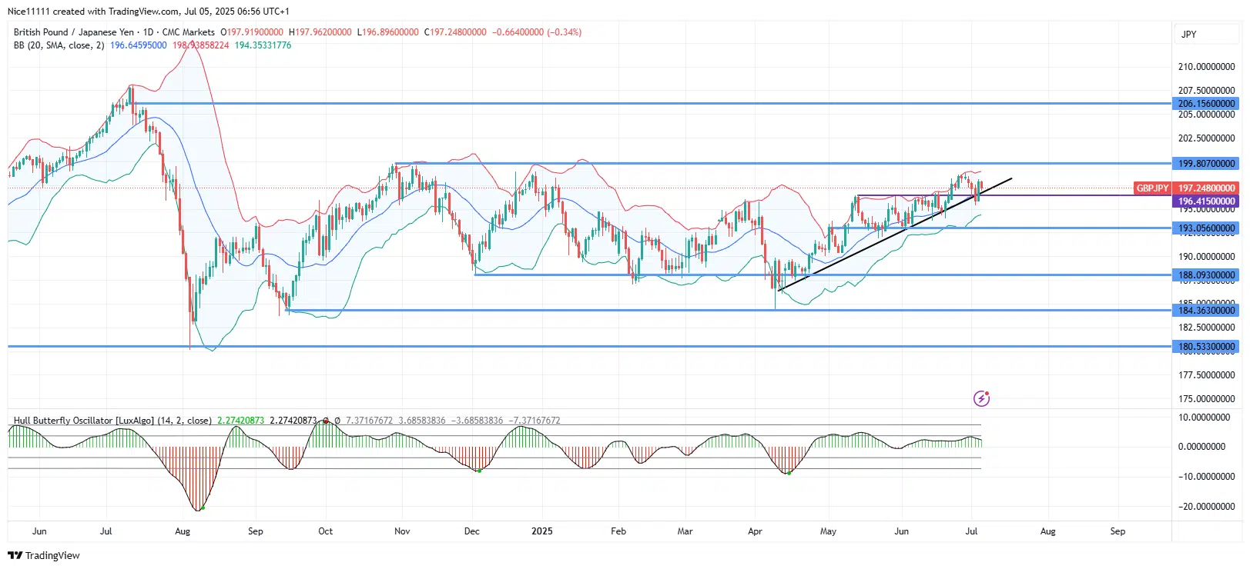Click the green dot at April oscillator low
Screen dimensions: 1250x569
point(789,473)
